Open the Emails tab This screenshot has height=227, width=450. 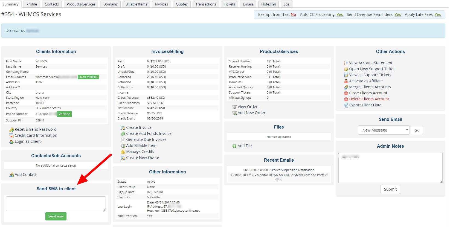(248, 4)
